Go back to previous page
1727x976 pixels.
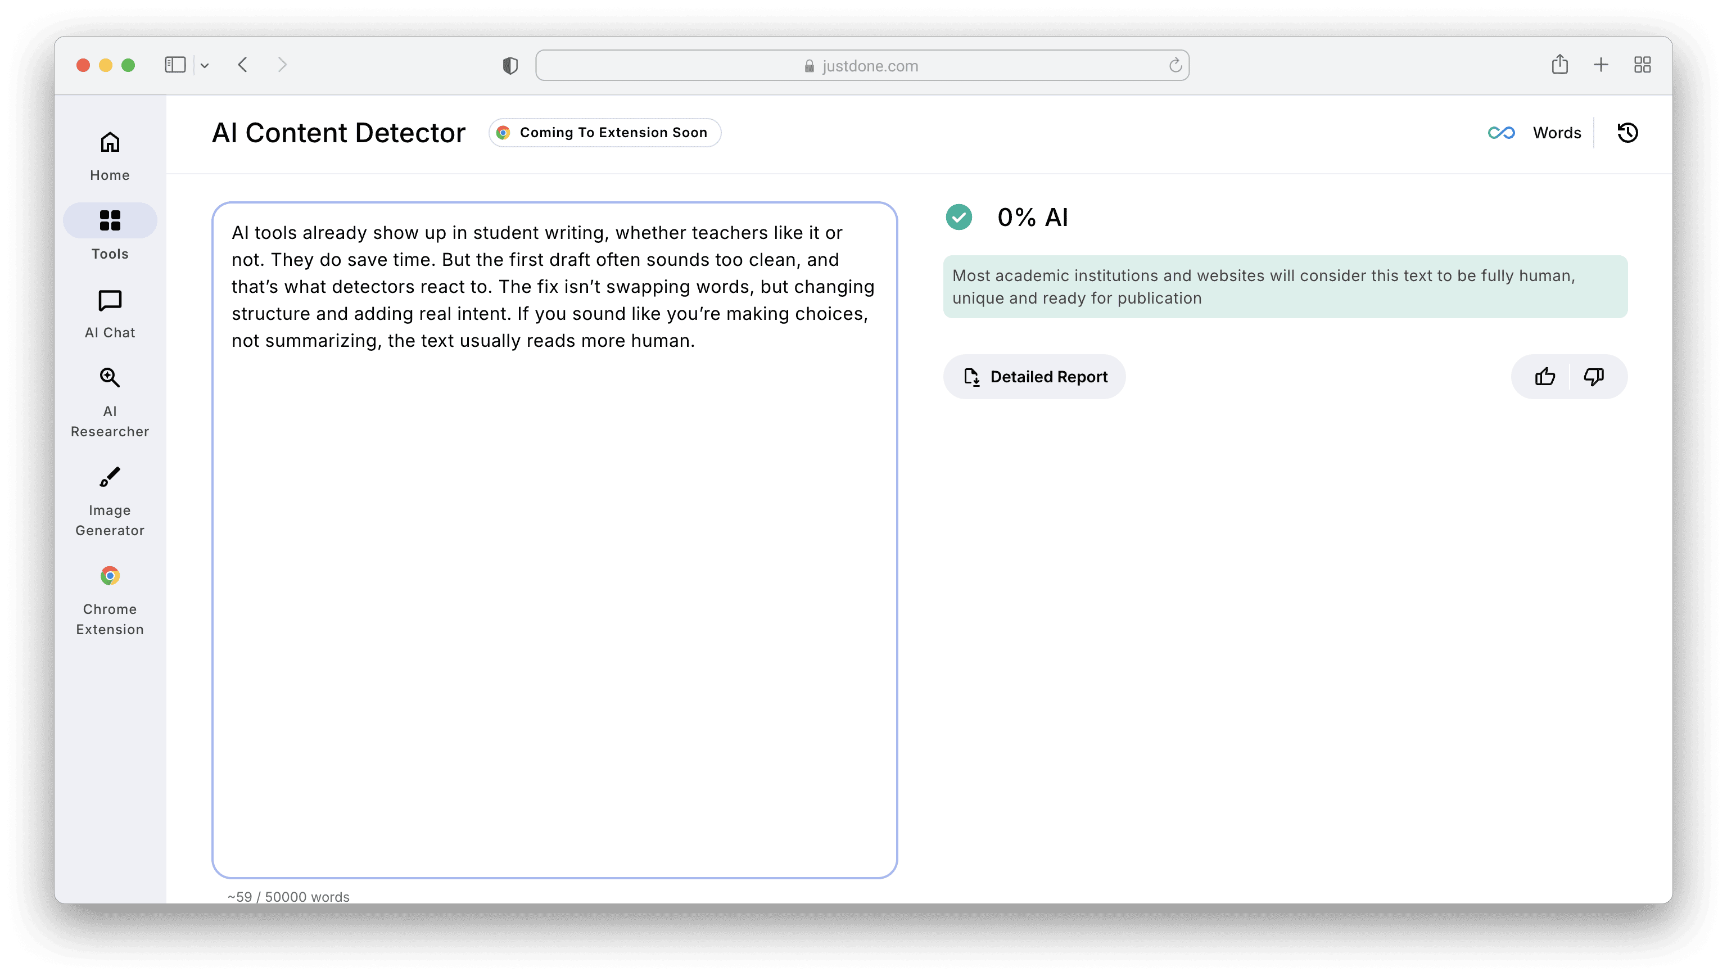point(243,65)
